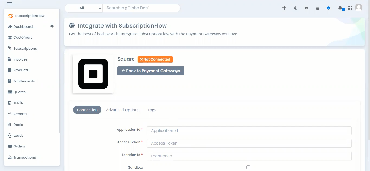Screen dimensions: 370x171
Task: Click the Invoices document icon
Action: [9, 59]
